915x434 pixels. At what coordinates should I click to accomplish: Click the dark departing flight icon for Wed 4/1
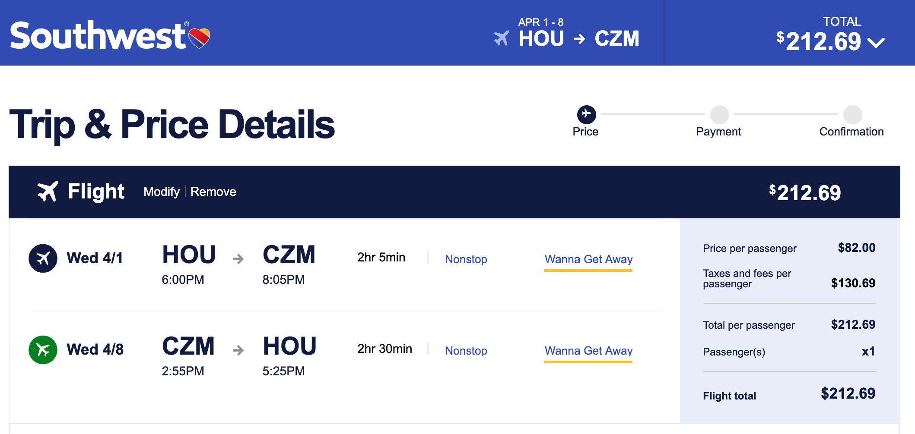43,258
